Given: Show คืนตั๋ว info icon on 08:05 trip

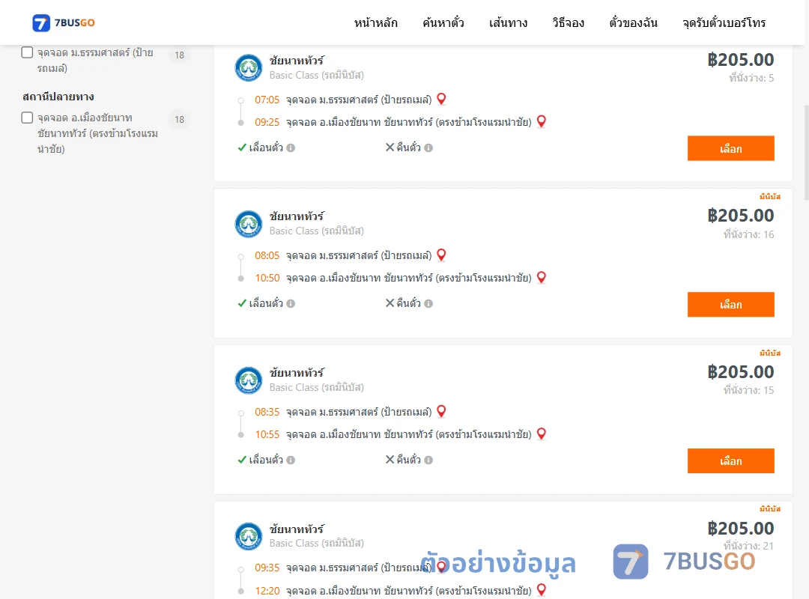Looking at the screenshot, I should (428, 304).
